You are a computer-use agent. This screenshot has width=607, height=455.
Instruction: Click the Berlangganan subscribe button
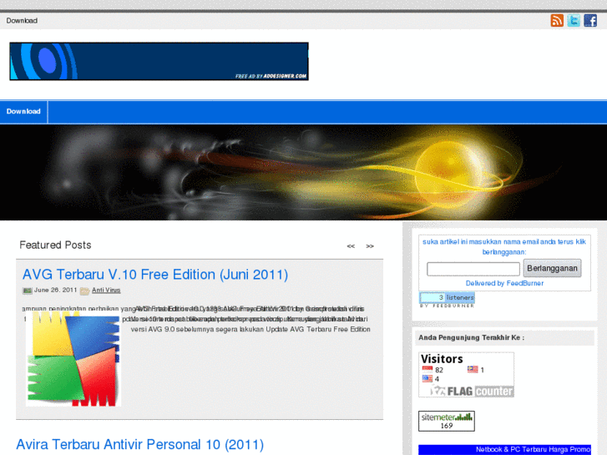tap(553, 268)
